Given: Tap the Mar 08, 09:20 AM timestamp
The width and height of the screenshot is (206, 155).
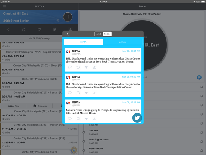Looking at the screenshot, I should tap(131, 77).
